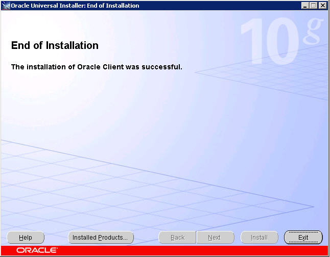Click the Oracle installer title bar icon

click(x=6, y=6)
